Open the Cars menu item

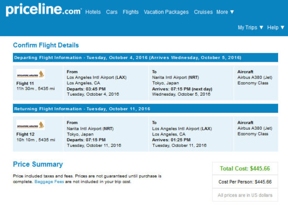[112, 12]
